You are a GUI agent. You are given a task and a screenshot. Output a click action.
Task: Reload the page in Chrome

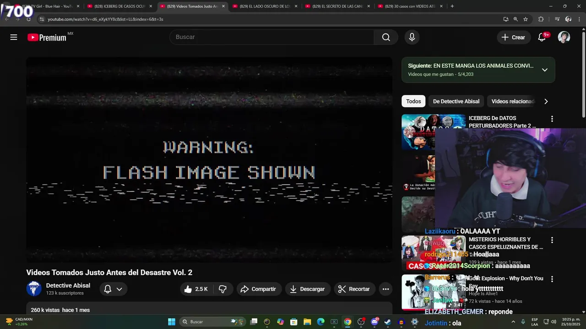28,19
